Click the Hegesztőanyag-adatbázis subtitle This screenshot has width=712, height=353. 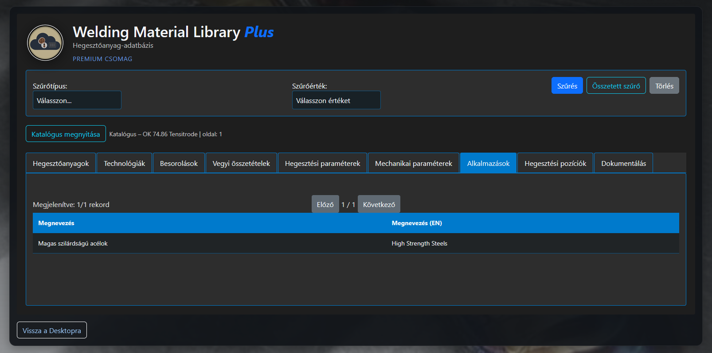click(113, 46)
